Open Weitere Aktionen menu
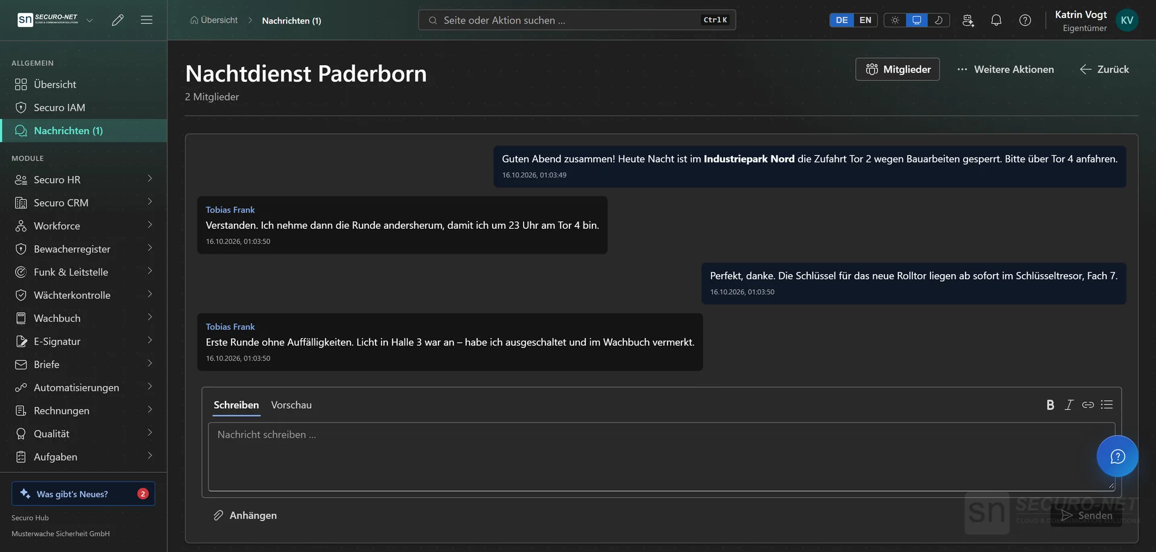This screenshot has width=1156, height=552. [1005, 69]
